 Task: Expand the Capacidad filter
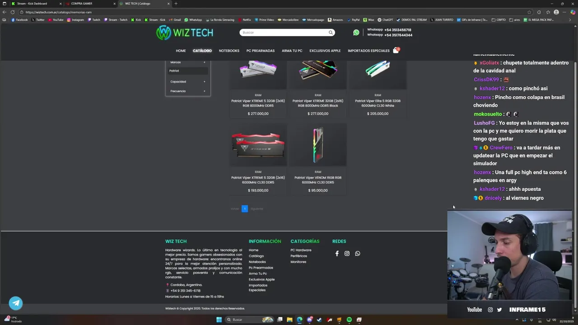[188, 82]
